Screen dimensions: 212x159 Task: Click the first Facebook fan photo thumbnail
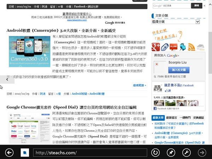(159, 103)
